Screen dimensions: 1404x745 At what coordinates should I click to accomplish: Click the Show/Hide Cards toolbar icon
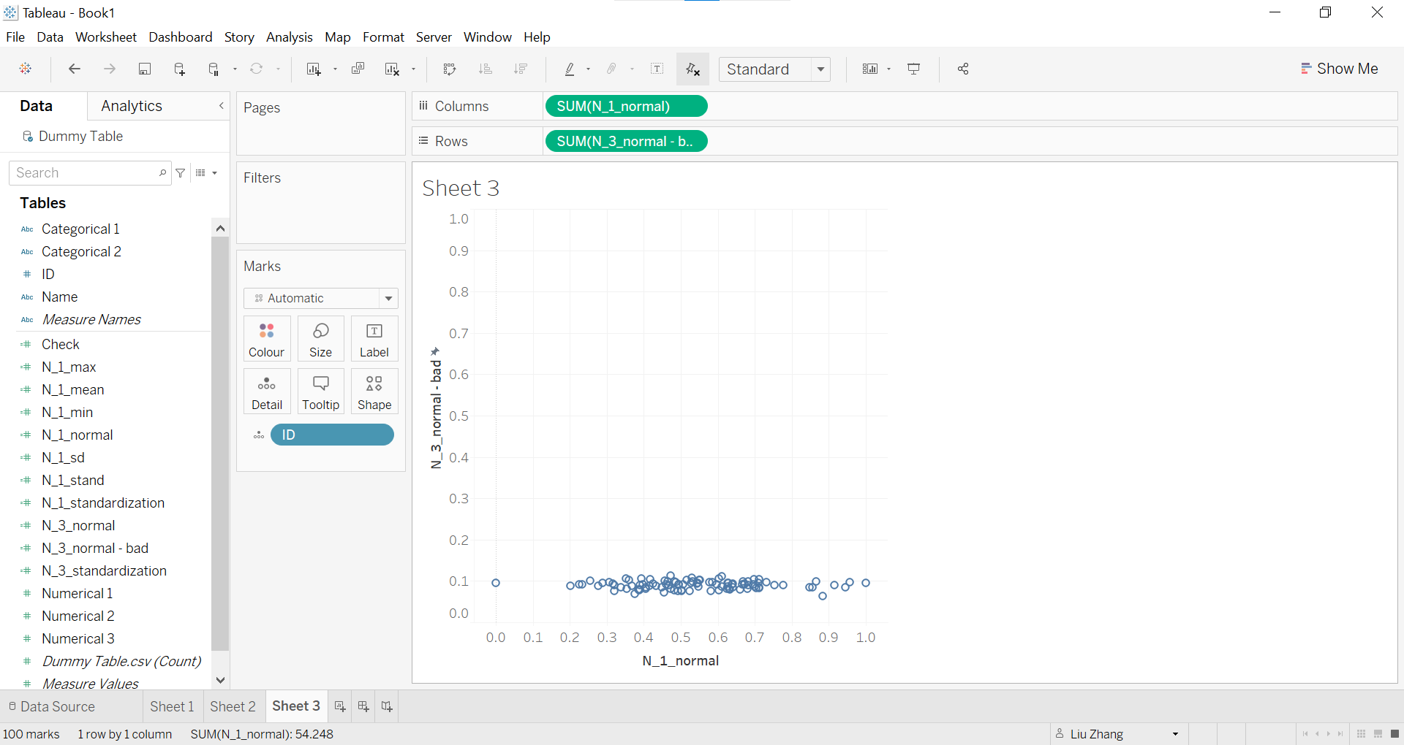click(869, 69)
